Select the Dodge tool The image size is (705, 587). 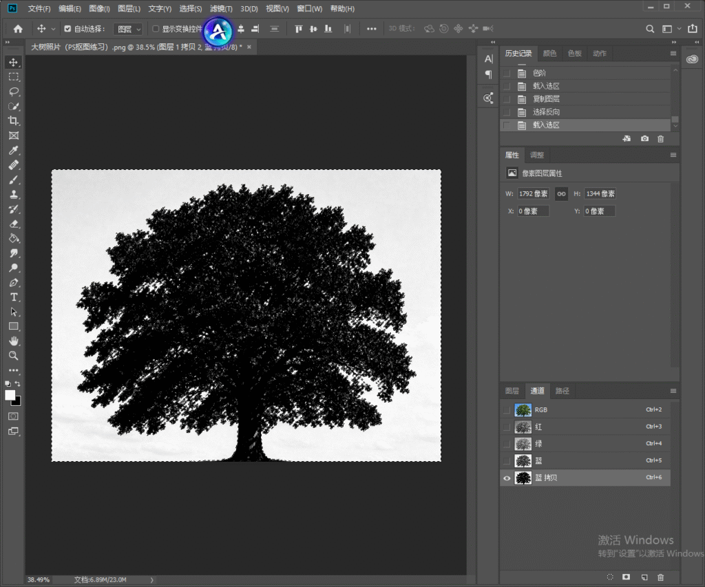[14, 268]
